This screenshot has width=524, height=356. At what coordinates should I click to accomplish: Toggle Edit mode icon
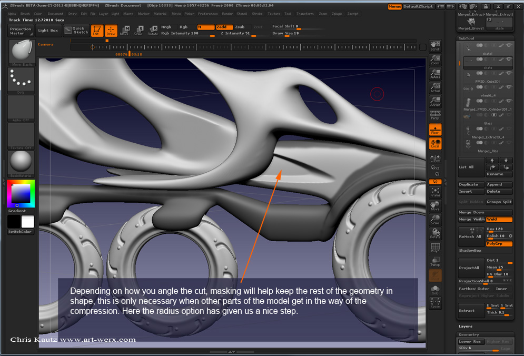(x=96, y=31)
